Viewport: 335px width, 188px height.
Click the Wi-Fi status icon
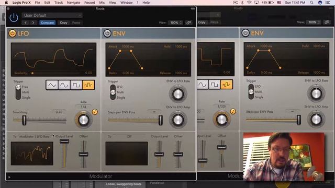click(x=249, y=3)
